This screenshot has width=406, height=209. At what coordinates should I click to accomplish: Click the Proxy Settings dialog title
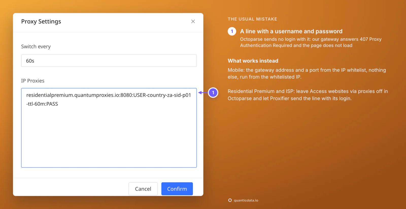coord(41,22)
